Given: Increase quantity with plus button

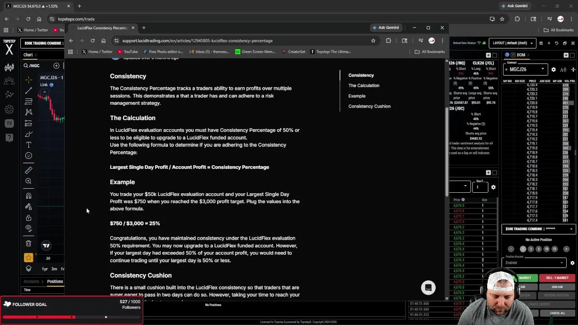Looking at the screenshot, I should coord(566,249).
